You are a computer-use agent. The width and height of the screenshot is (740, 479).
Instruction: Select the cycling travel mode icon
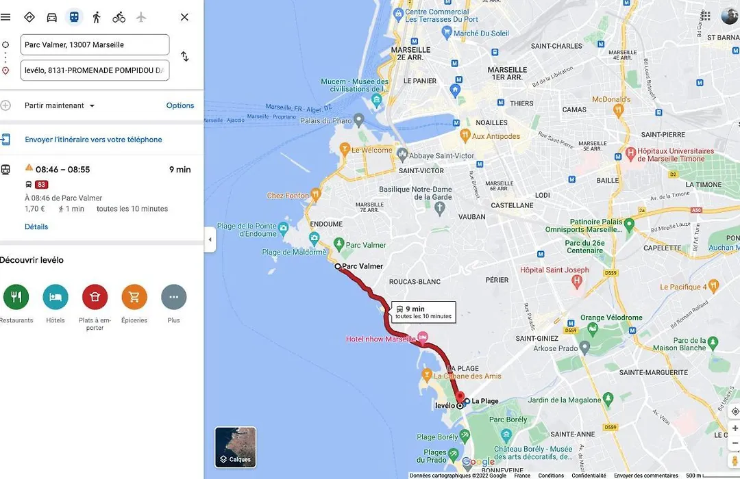point(119,17)
